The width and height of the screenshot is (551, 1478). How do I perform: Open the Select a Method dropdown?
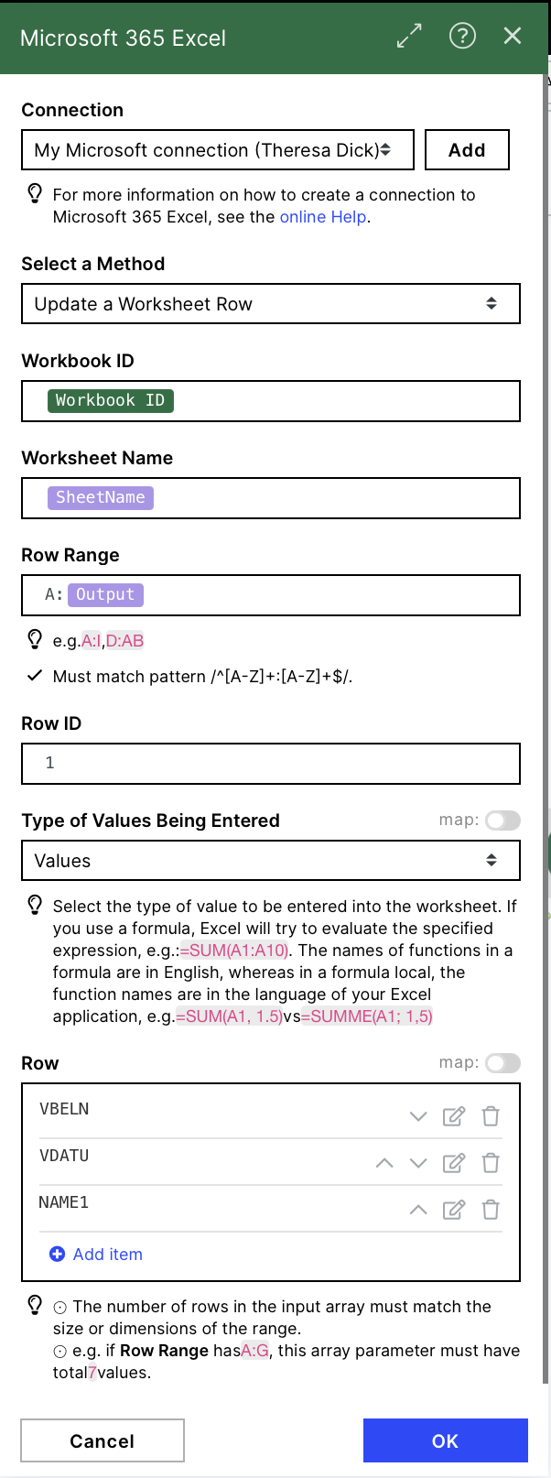click(271, 304)
